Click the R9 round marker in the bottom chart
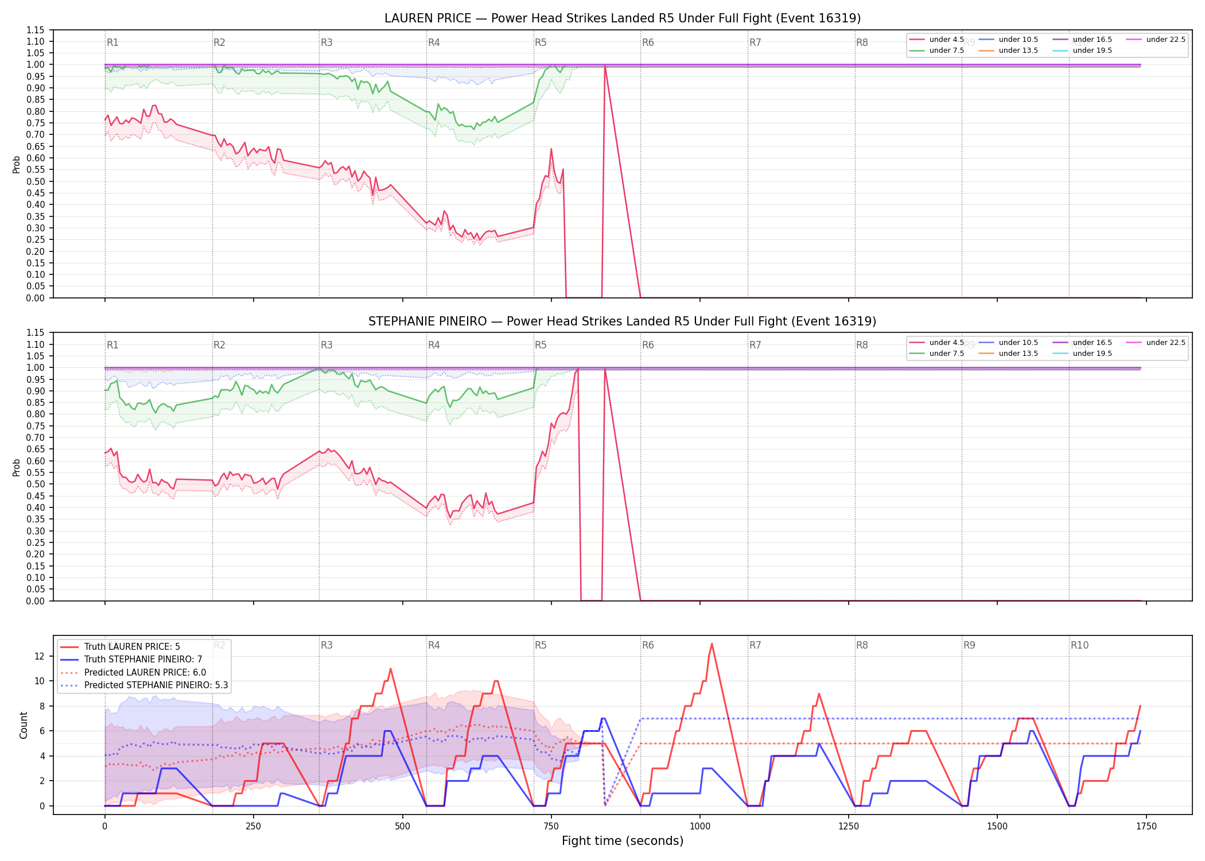Image resolution: width=1205 pixels, height=861 pixels. (969, 645)
